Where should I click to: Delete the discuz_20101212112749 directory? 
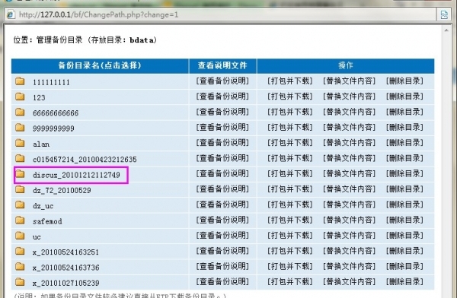(404, 174)
